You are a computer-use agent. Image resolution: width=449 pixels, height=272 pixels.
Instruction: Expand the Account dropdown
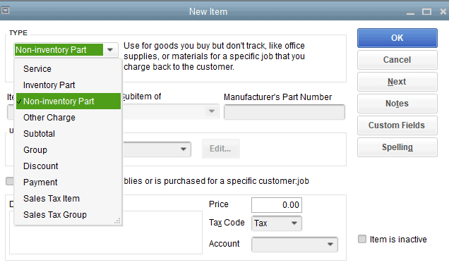(294, 245)
